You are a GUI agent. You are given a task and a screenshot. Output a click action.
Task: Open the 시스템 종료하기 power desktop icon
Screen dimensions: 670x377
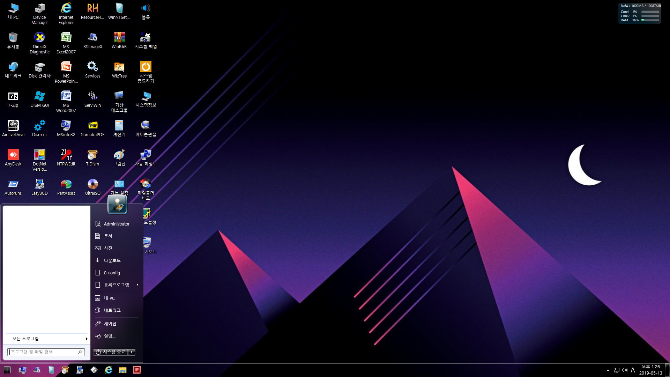point(146,72)
